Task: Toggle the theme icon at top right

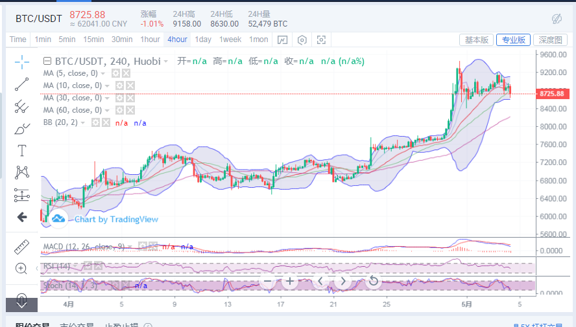Action: [557, 19]
